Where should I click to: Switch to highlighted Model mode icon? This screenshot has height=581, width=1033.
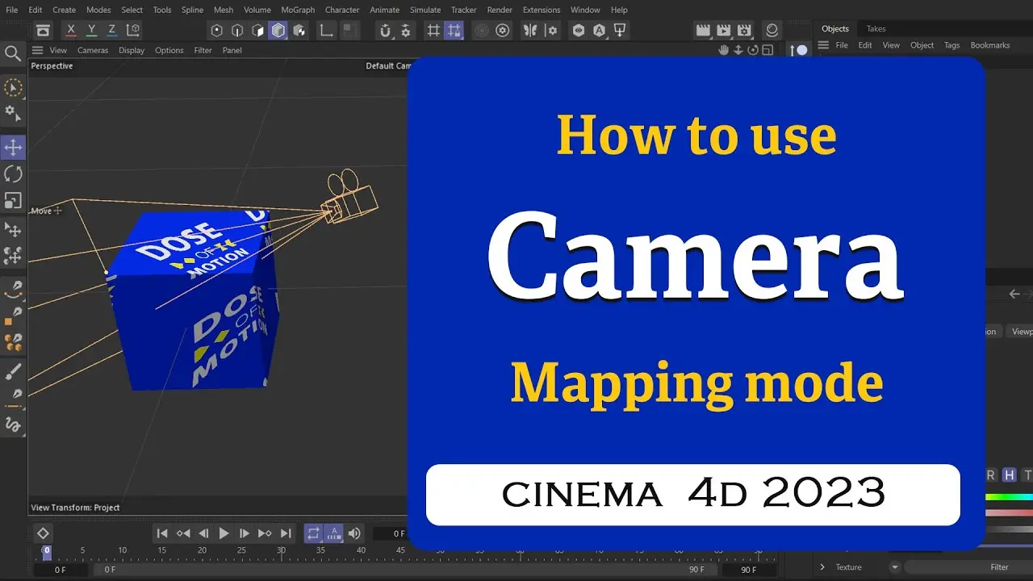point(278,31)
